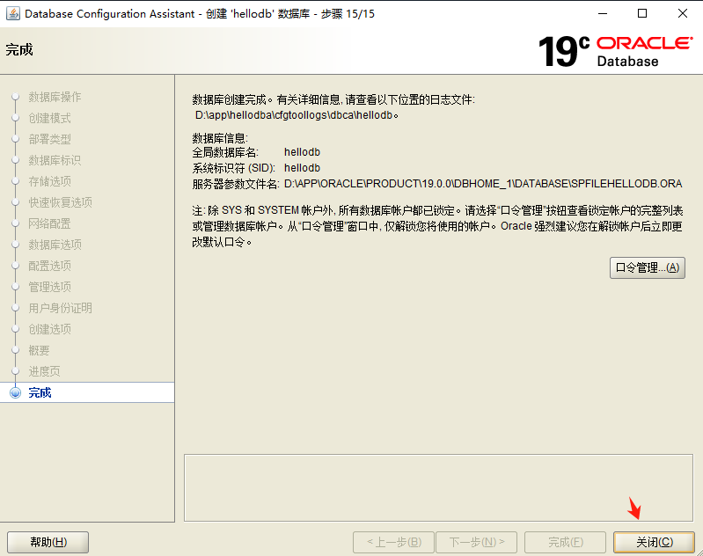Select the 数据库操作 step
The image size is (703, 556).
[55, 98]
